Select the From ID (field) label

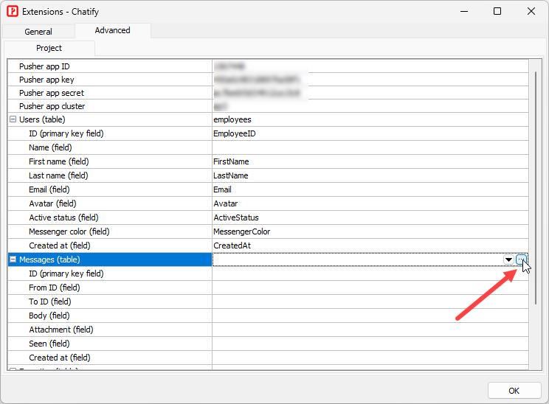55,288
